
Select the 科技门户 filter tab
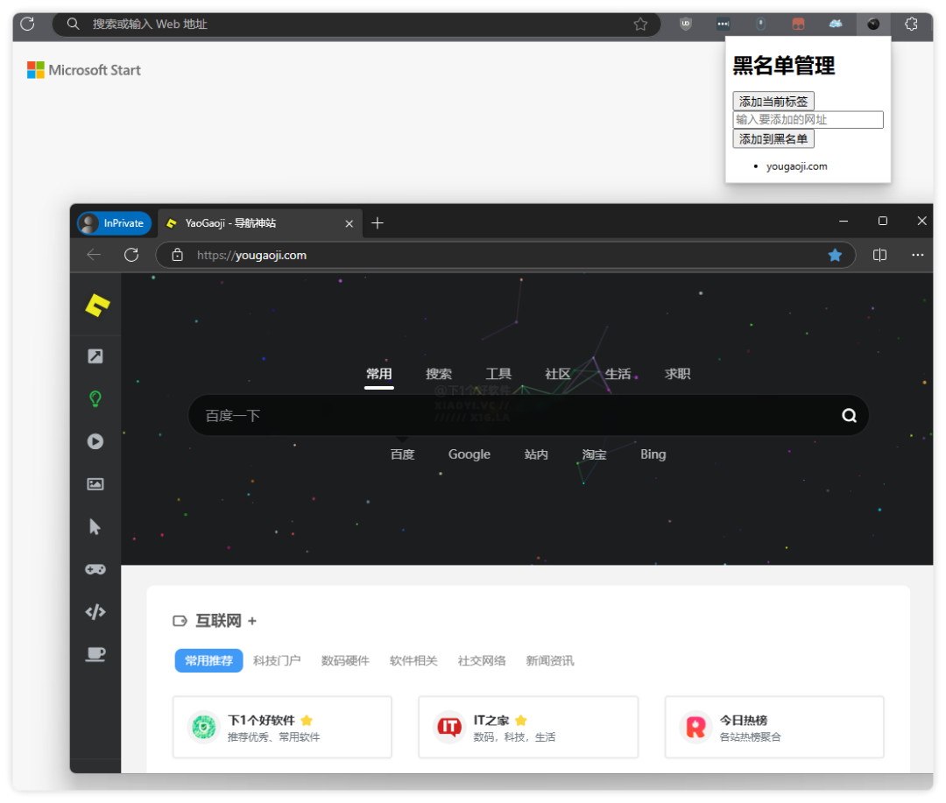tap(277, 660)
